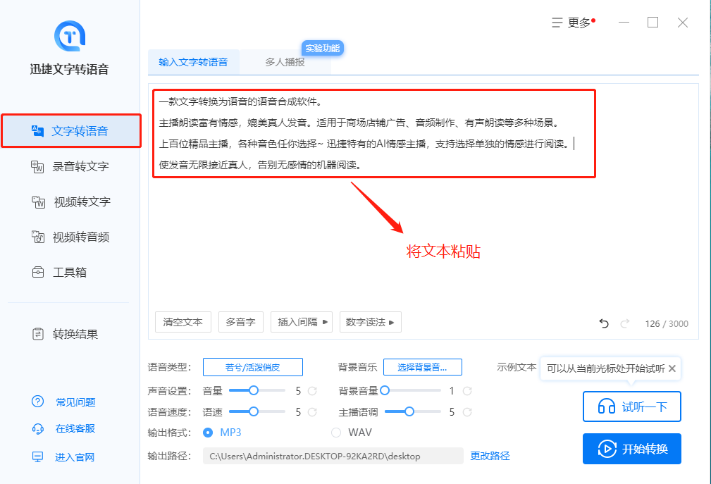Reset the 语速 value icon
This screenshot has height=484, width=711.
click(312, 412)
